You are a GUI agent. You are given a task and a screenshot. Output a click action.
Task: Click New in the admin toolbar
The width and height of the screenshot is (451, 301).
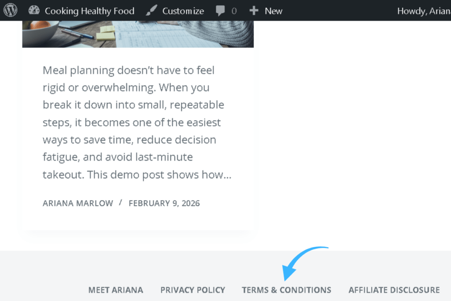coord(274,10)
